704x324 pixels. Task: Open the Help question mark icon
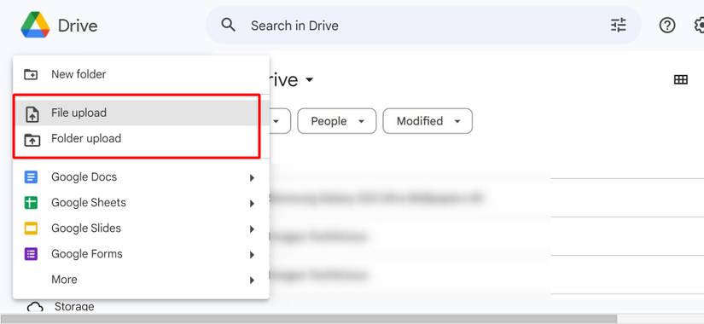(x=667, y=25)
